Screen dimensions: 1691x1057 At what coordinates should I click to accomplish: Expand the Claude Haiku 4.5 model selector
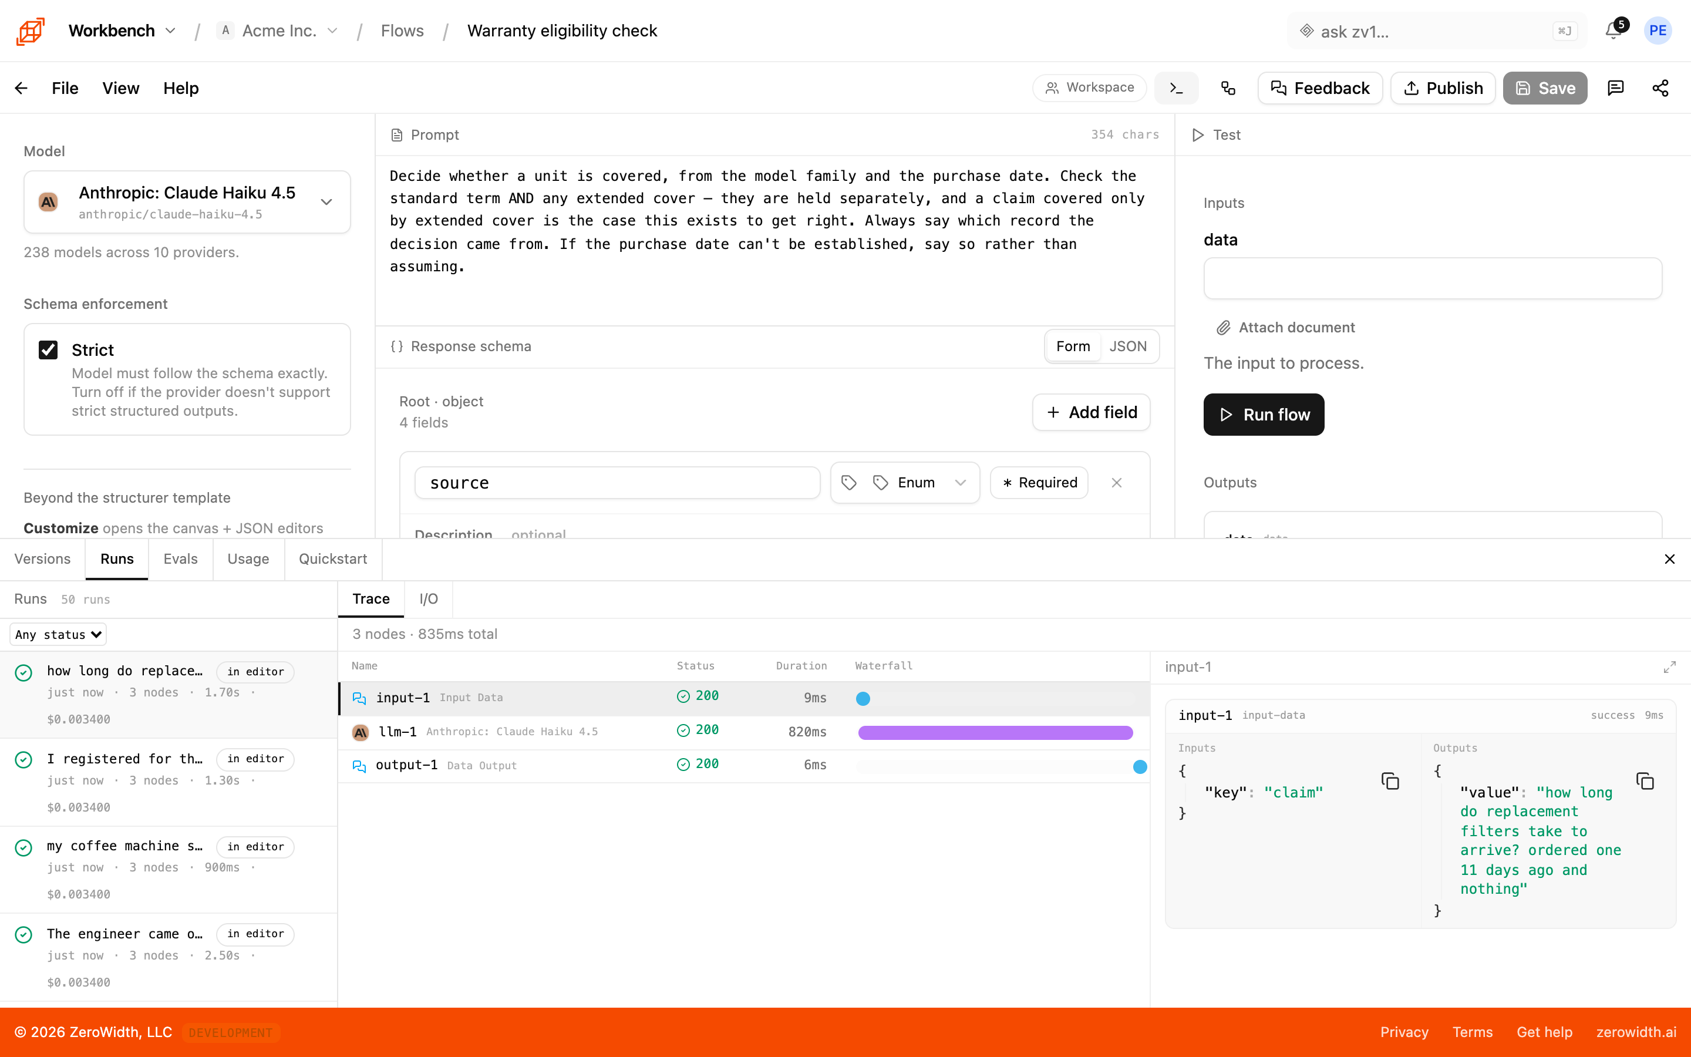tap(187, 202)
